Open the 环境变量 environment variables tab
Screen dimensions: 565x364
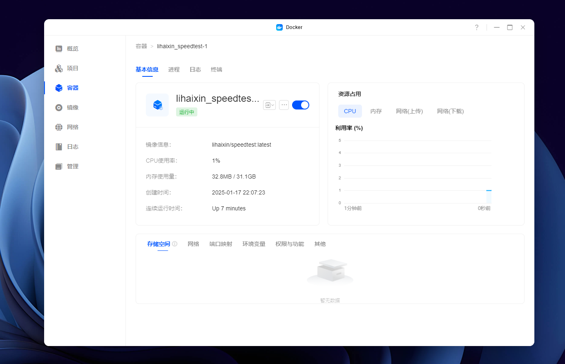[254, 244]
